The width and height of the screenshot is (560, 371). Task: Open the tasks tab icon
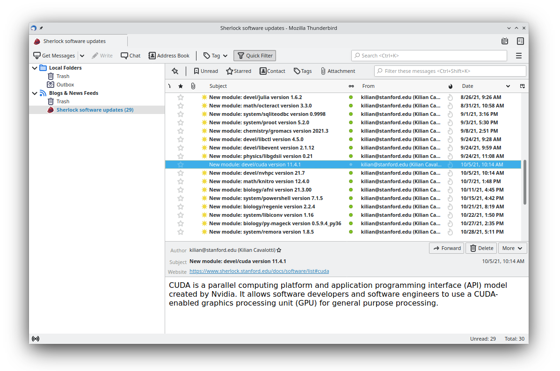pos(520,41)
